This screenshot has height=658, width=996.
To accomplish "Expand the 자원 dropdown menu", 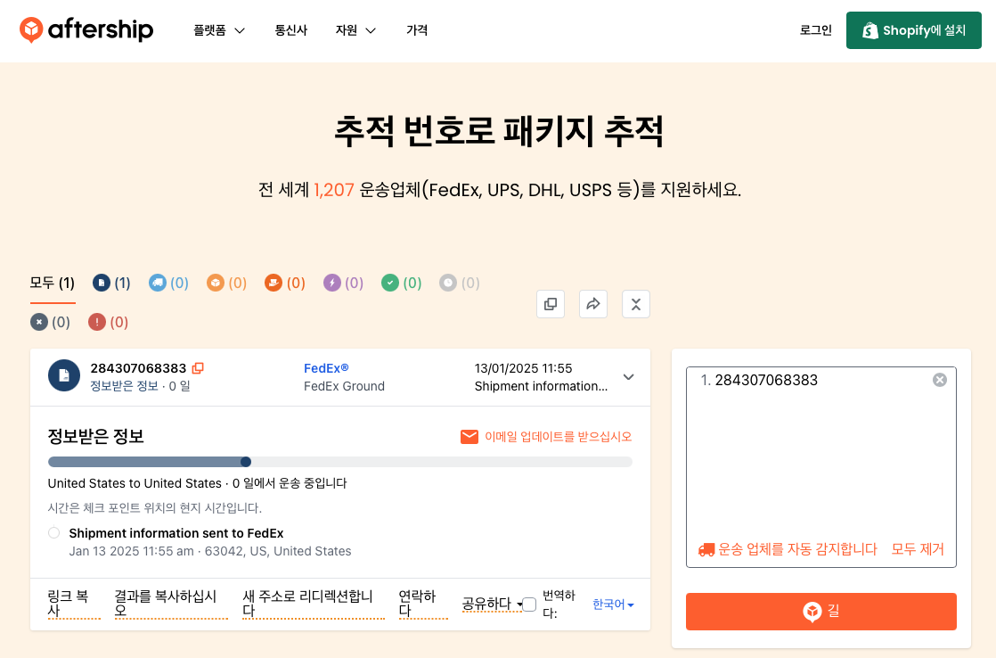I will click(355, 30).
